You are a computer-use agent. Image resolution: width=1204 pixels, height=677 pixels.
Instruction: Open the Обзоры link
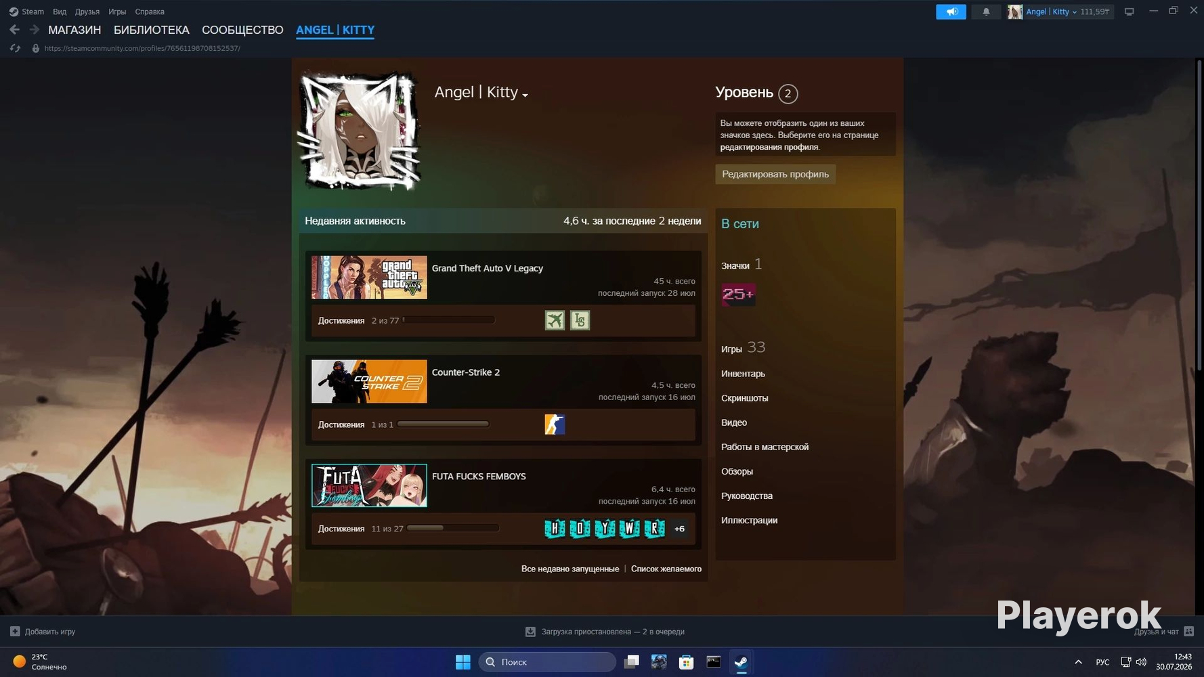[737, 471]
